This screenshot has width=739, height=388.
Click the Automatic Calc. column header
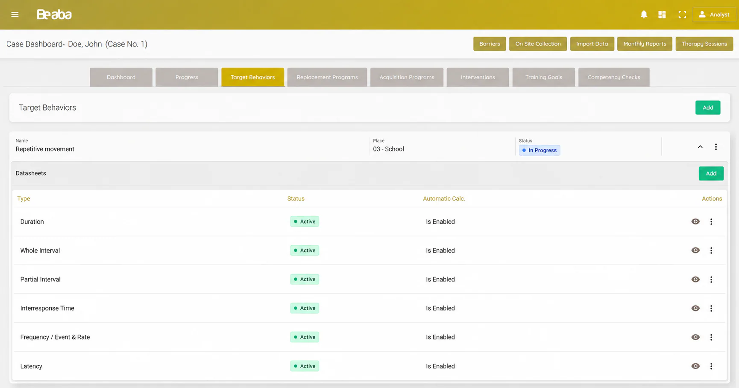pyautogui.click(x=444, y=198)
